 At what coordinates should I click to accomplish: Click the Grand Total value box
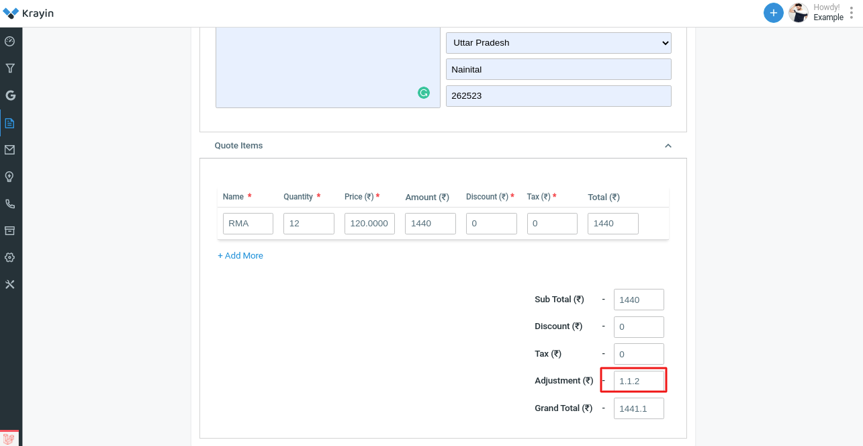click(x=638, y=408)
